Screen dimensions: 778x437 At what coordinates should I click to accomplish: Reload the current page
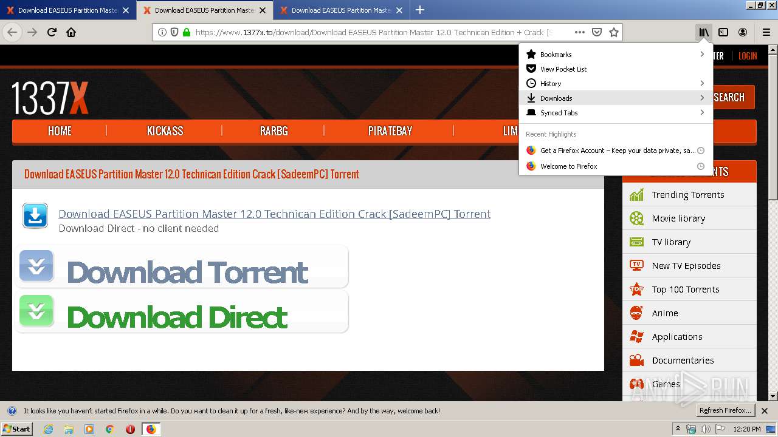(52, 32)
